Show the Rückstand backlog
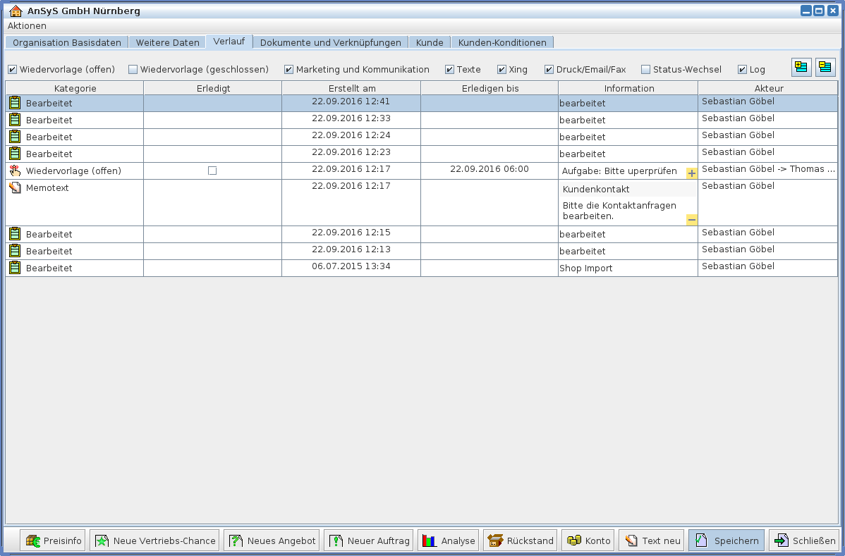Viewport: 845px width, 556px height. pos(521,540)
